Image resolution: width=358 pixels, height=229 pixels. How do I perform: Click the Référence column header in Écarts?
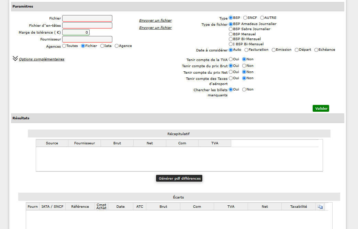(x=80, y=206)
